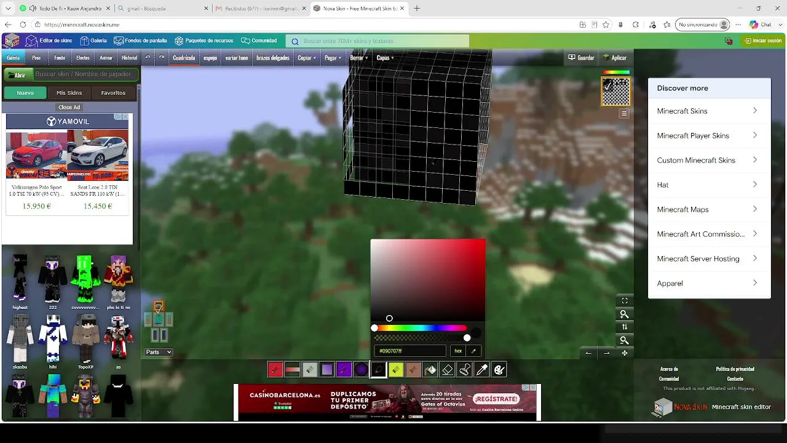Reload the browser page

[23, 25]
